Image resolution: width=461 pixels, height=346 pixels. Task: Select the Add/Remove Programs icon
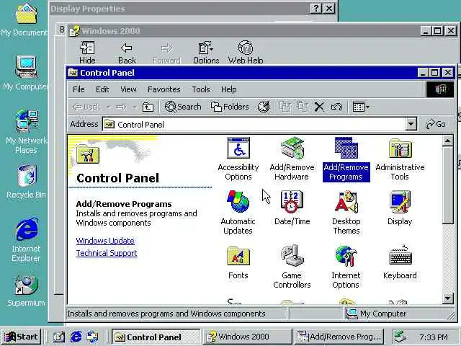pos(346,159)
